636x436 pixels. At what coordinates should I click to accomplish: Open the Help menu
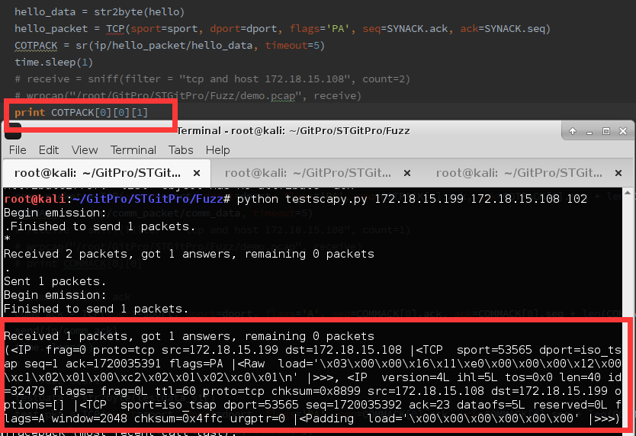217,150
